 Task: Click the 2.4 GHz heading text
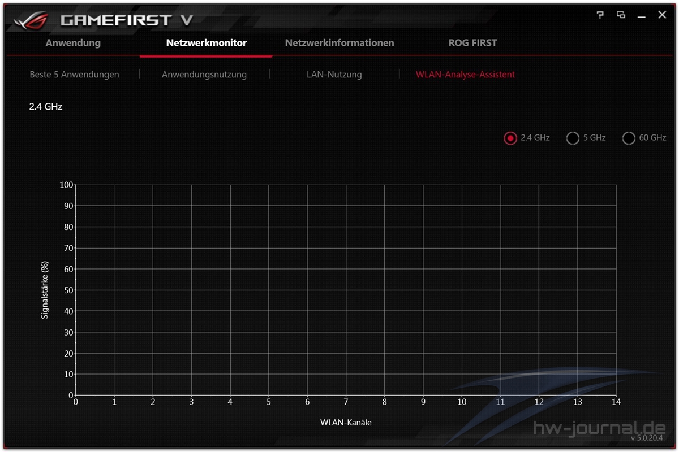pos(46,106)
